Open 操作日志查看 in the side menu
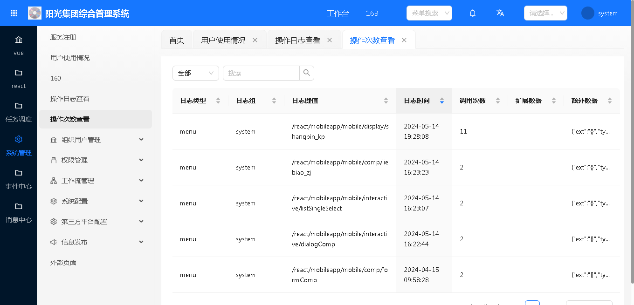Screen dimensions: 634x305 [x=96, y=99]
